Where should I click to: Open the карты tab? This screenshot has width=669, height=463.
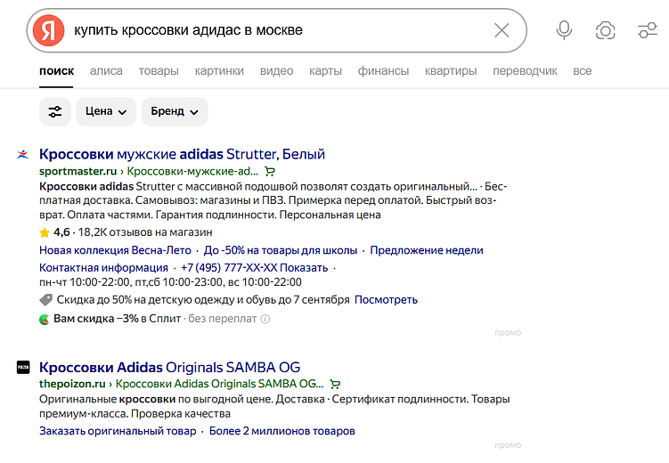click(x=325, y=71)
